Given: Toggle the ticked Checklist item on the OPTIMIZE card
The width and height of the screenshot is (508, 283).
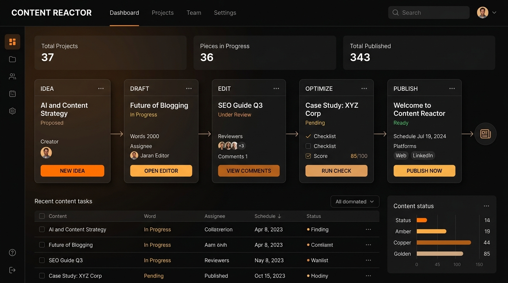Looking at the screenshot, I should click(x=308, y=136).
